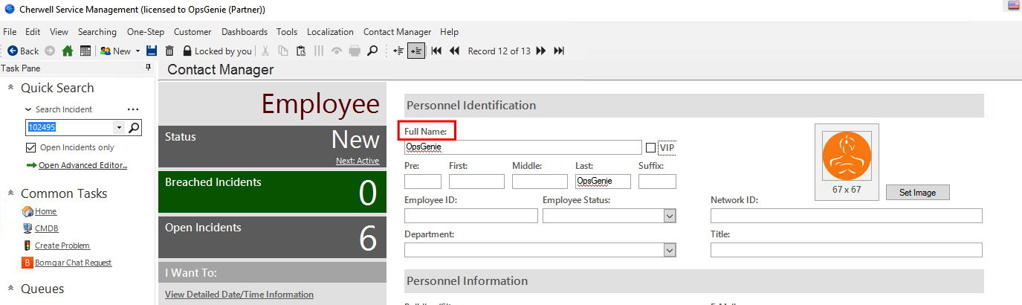
Task: Open the search history dropdown arrow
Action: coord(120,127)
